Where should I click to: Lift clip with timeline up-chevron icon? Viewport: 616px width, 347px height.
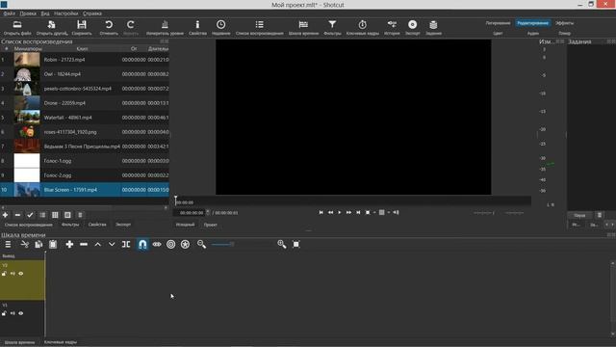point(98,244)
